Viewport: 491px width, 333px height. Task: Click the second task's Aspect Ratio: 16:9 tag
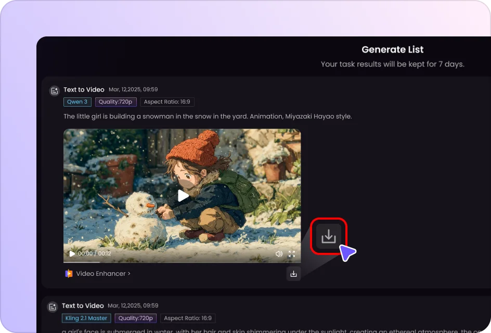click(187, 318)
